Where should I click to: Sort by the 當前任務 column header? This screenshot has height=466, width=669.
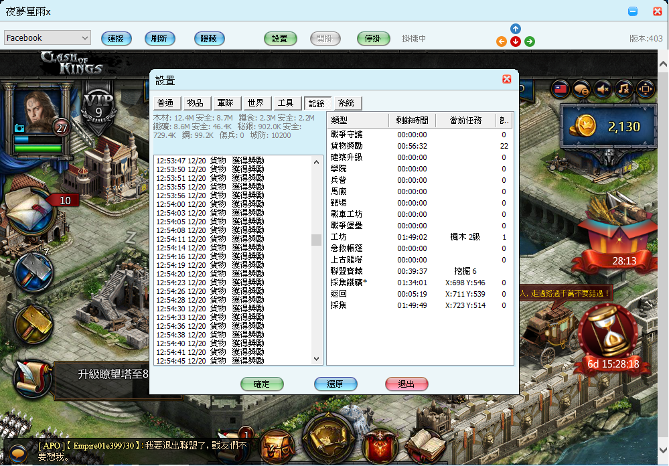(x=465, y=121)
